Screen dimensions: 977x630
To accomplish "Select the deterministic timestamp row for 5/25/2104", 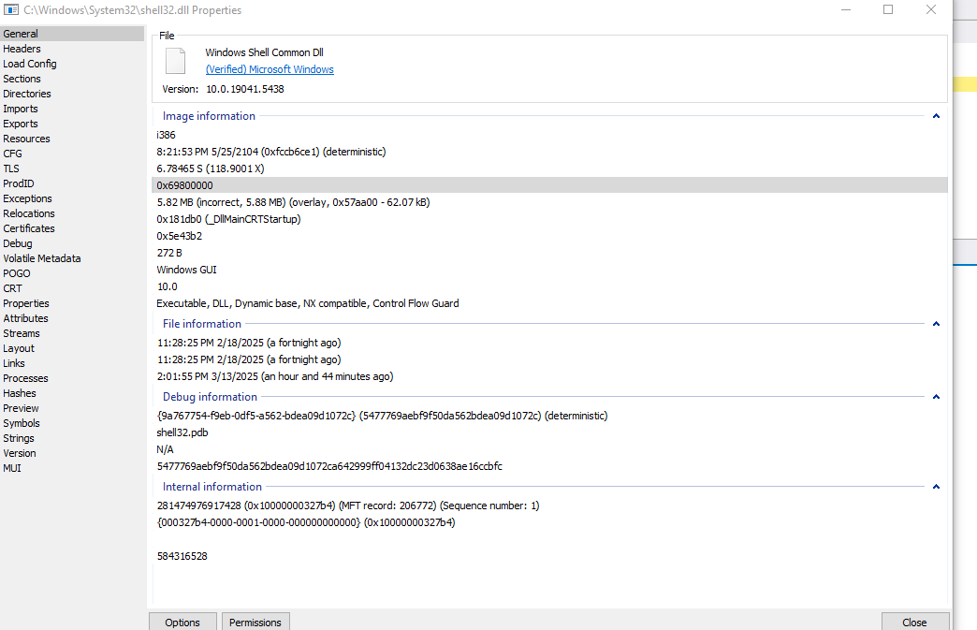I will pos(549,152).
